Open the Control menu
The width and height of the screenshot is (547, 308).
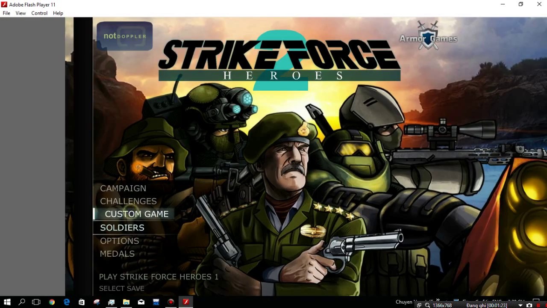tap(39, 13)
